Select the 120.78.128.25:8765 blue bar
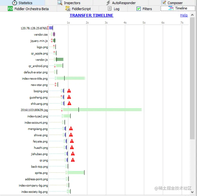Image resolution: width=197 pixels, height=196 pixels. (x=51, y=28)
